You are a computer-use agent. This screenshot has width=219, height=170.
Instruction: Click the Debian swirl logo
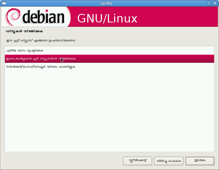(x=13, y=17)
